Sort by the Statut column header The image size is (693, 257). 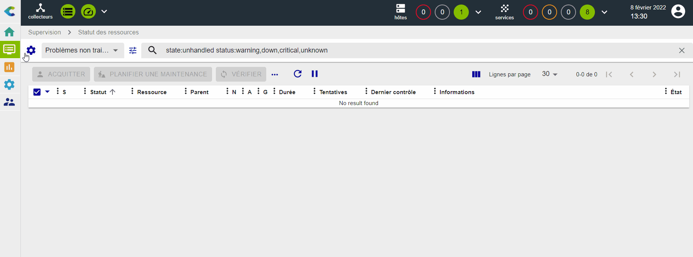(x=98, y=92)
